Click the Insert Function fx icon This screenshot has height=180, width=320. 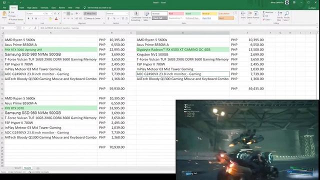pyautogui.click(x=35, y=28)
